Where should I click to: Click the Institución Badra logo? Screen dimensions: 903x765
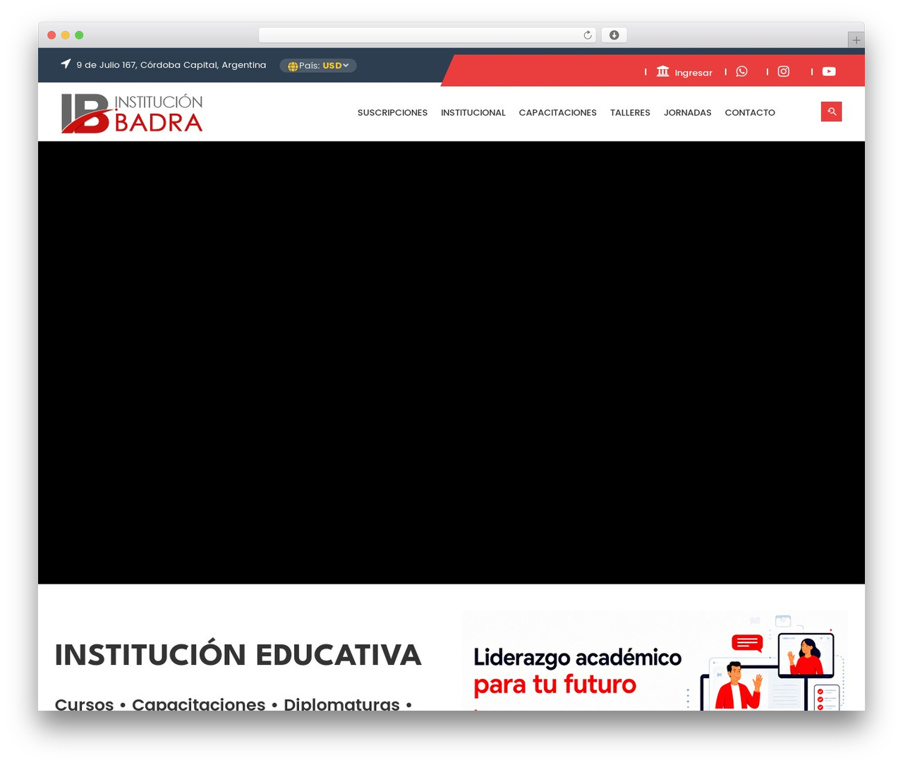click(x=132, y=113)
